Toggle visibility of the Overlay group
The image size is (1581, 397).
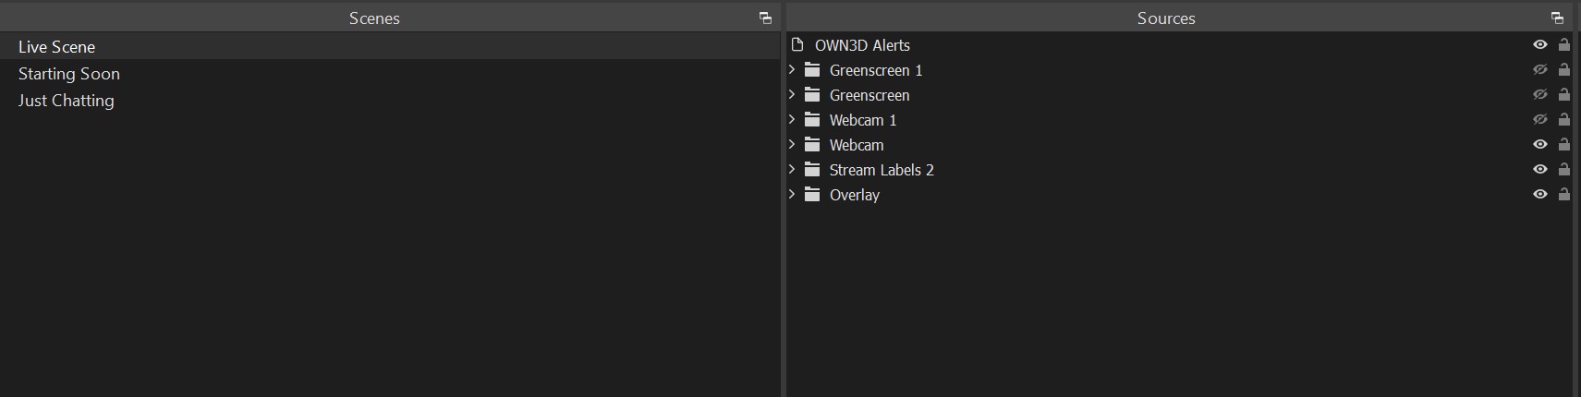[x=1539, y=195]
